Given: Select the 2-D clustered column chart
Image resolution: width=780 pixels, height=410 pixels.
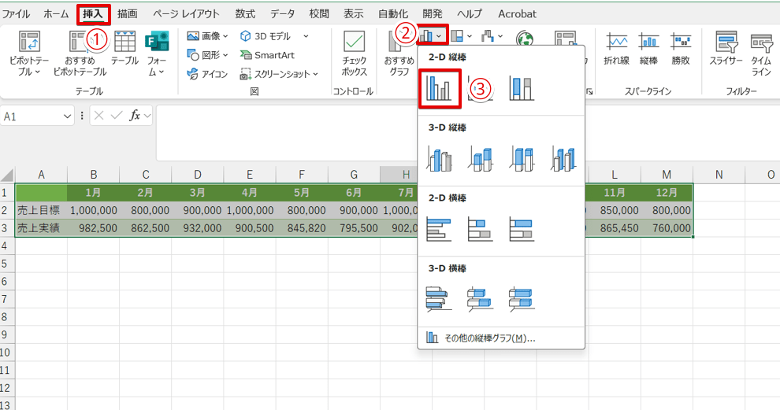Looking at the screenshot, I should point(438,88).
